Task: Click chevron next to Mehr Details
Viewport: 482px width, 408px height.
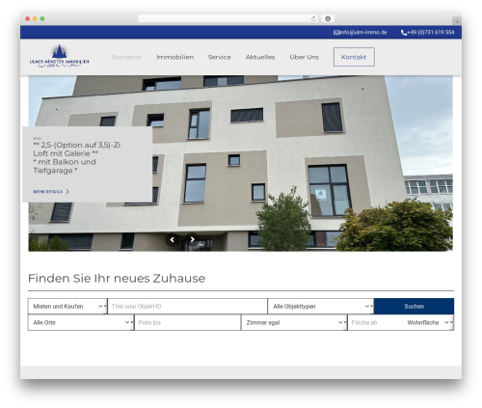Action: [67, 192]
